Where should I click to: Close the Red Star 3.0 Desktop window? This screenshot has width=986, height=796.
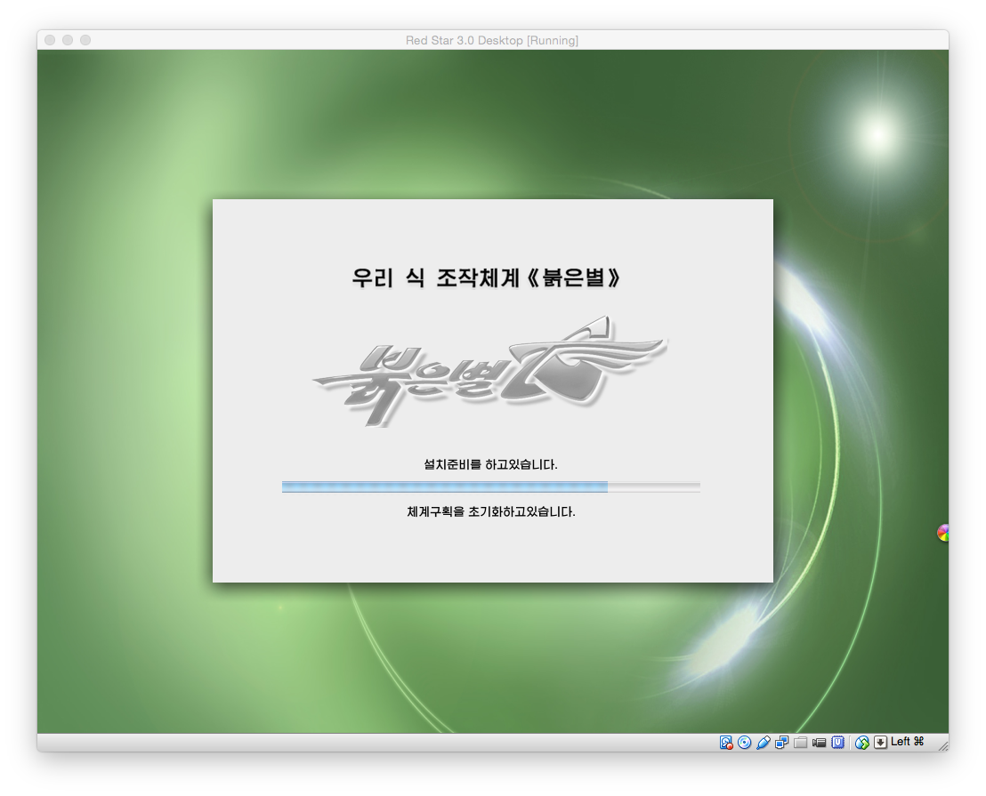[x=50, y=40]
